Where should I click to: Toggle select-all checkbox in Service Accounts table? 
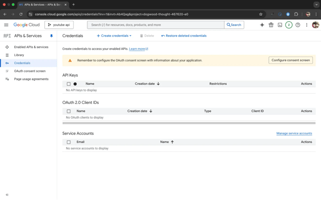tap(69, 142)
